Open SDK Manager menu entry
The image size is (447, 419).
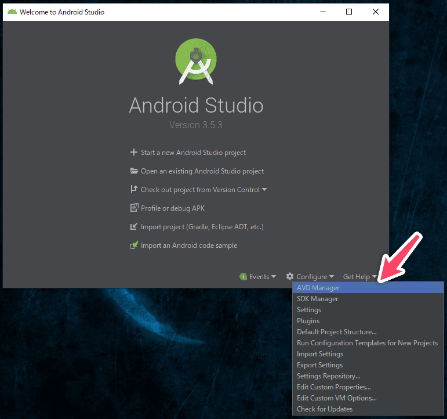pos(368,298)
